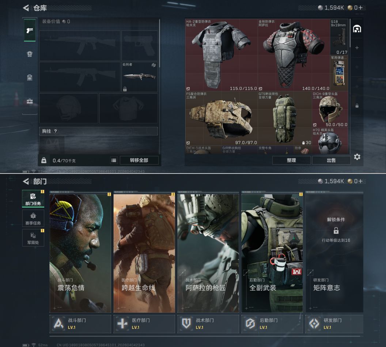Click the help question mark beside 胸挂
386x347 pixels.
click(x=56, y=131)
